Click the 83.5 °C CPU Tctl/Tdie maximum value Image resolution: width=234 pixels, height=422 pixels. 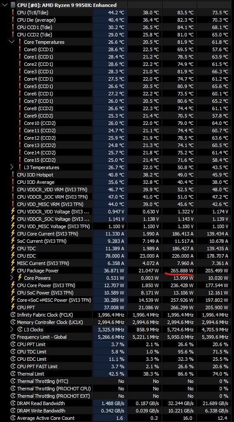(x=185, y=13)
